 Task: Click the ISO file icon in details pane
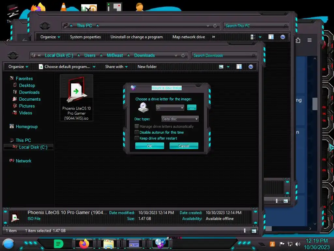pos(15,217)
